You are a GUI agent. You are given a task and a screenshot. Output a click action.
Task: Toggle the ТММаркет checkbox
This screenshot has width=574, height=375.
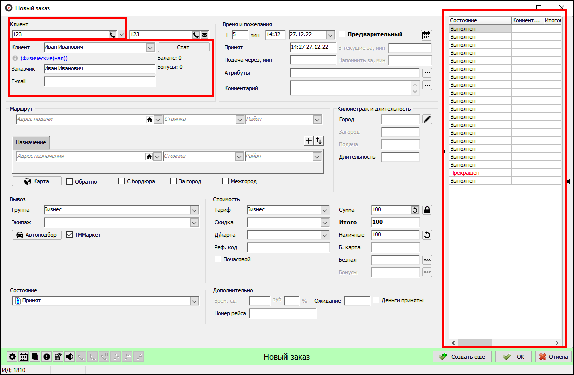click(x=70, y=235)
